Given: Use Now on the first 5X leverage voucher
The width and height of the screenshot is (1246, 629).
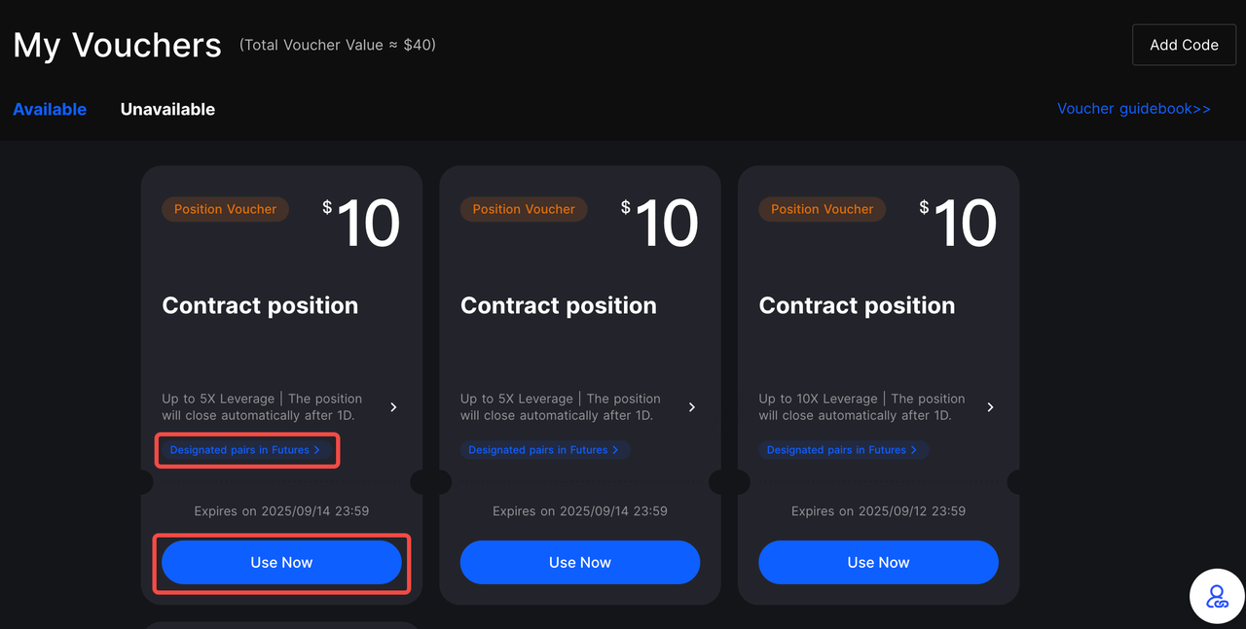Looking at the screenshot, I should pos(281,562).
